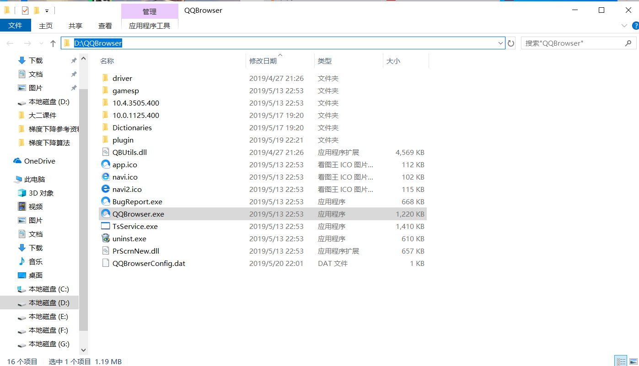Click the address bar path field
639x366 pixels.
pos(282,43)
